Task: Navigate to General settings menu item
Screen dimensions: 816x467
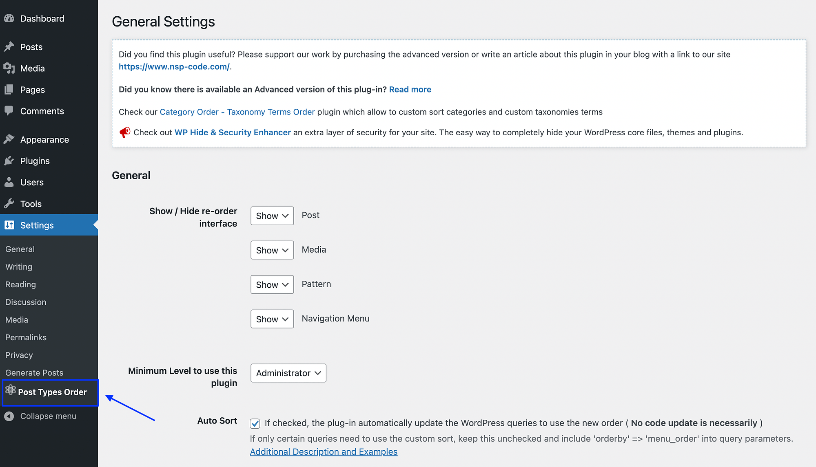Action: 20,249
